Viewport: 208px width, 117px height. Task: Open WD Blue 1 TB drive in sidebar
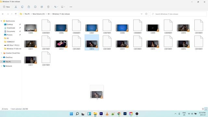[x=13, y=45]
